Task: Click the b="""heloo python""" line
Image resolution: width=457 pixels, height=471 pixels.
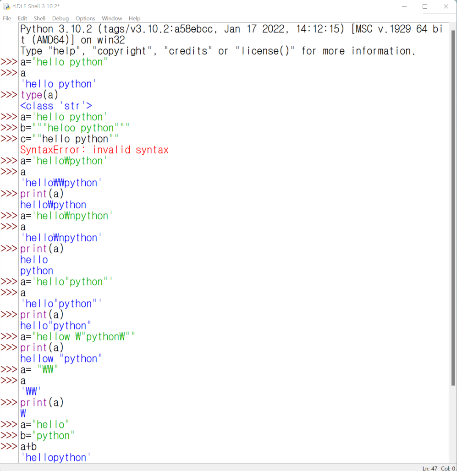Action: click(x=75, y=128)
